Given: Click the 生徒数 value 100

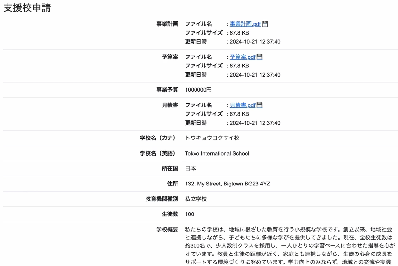Looking at the screenshot, I should click(x=189, y=214).
